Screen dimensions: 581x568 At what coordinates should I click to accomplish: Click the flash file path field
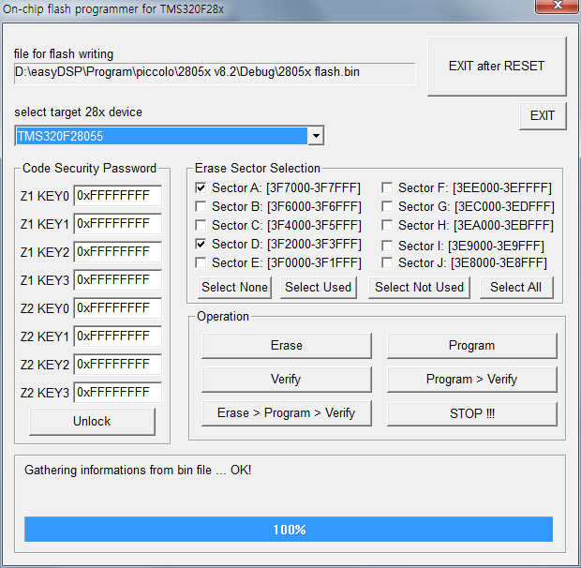click(x=215, y=73)
